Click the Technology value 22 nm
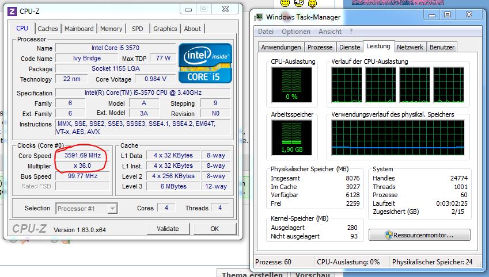Viewport: 489px width, 277px height. coord(72,79)
